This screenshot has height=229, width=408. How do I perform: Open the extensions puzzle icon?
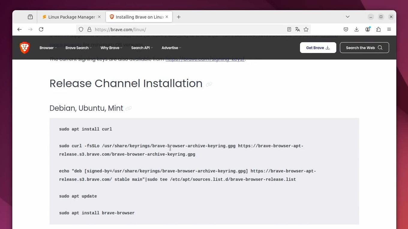tap(378, 29)
